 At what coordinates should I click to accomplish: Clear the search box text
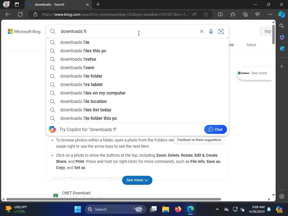coord(201,31)
